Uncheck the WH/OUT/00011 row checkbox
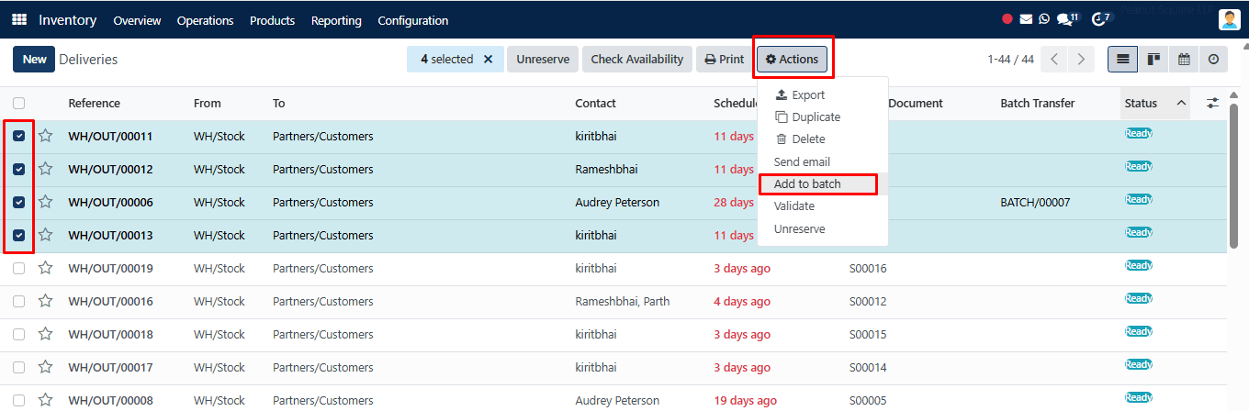This screenshot has height=411, width=1249. (x=19, y=136)
